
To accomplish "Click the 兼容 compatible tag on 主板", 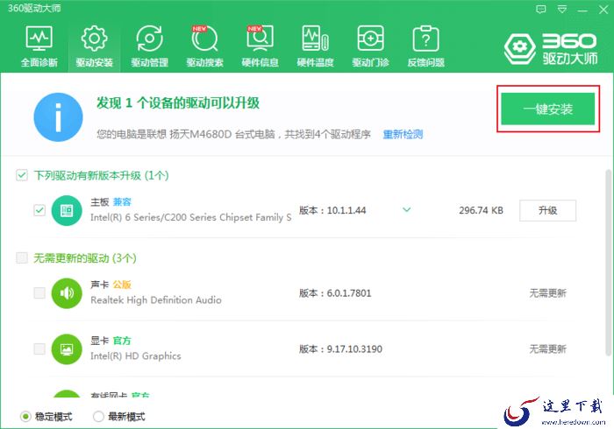I will coord(122,202).
